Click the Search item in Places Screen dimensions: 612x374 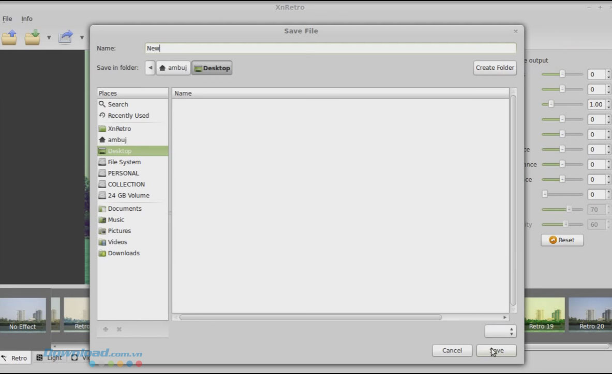click(x=117, y=104)
